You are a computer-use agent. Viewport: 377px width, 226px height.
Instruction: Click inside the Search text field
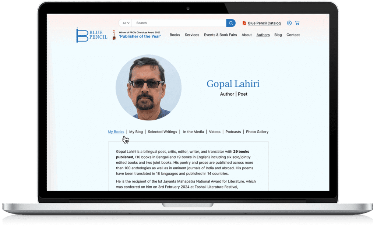click(x=179, y=23)
